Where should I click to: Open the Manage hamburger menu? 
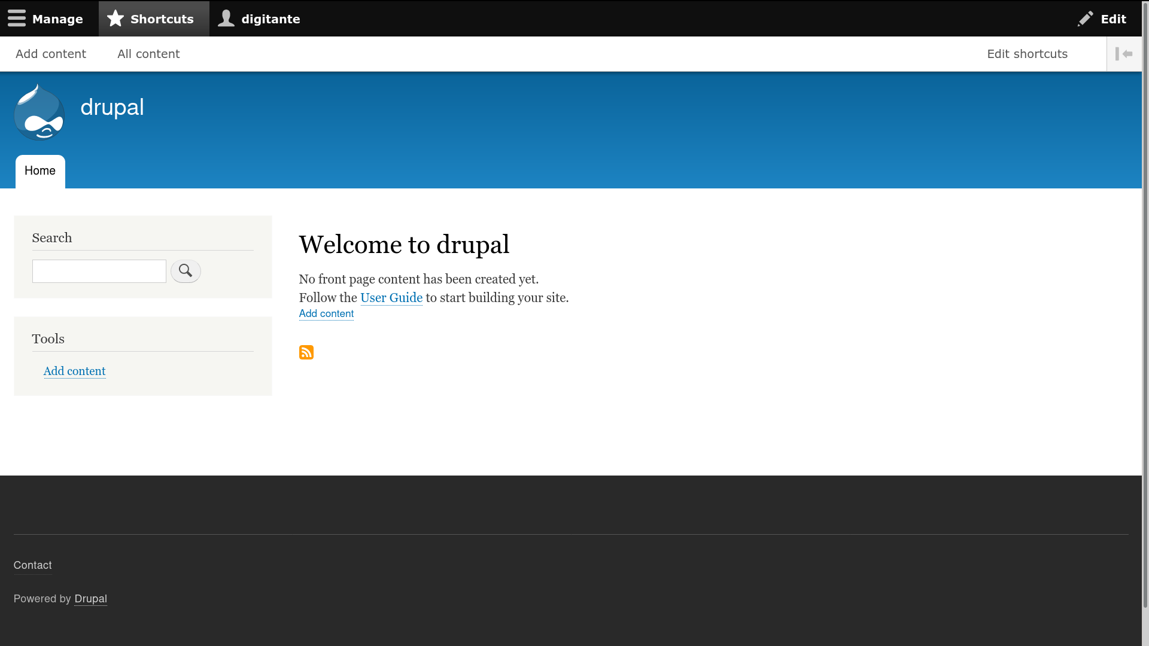coord(45,19)
